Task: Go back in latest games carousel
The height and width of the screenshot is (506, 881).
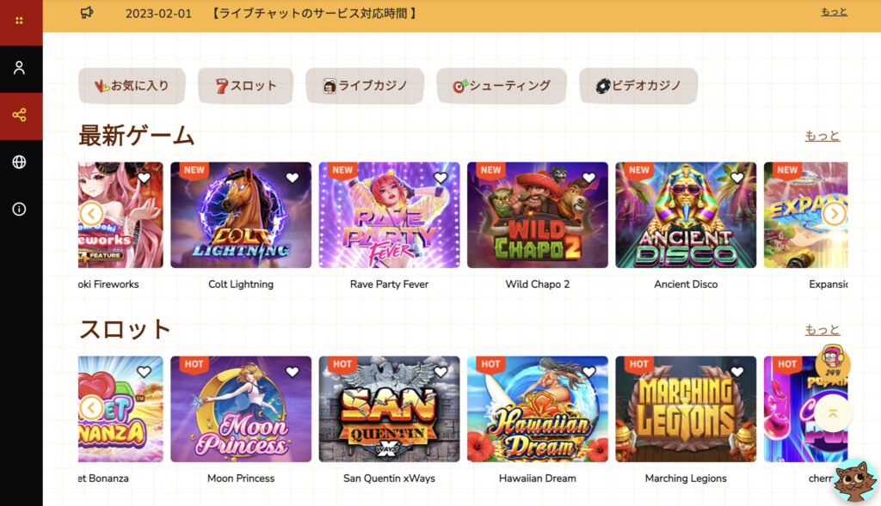Action: 91,214
